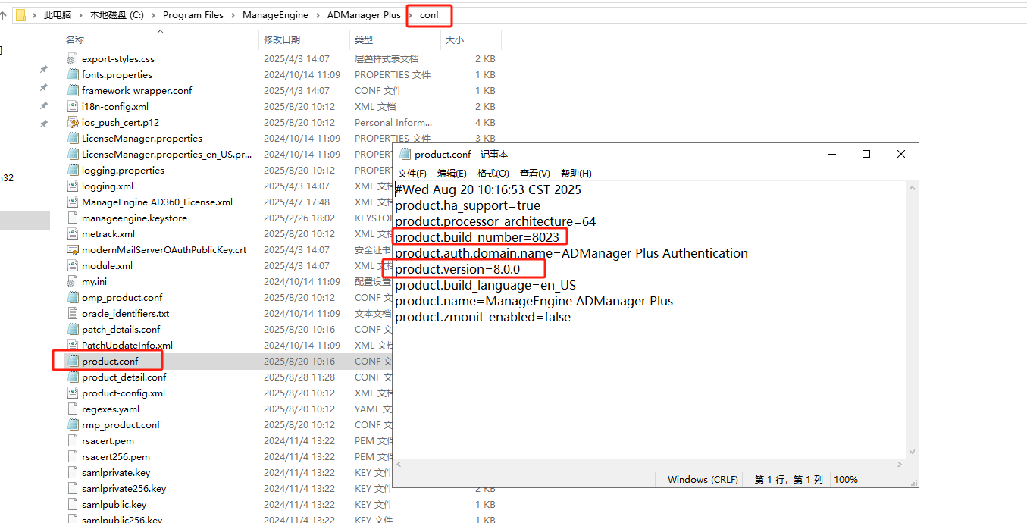Screen dimensions: 1027x523
Task: Navigate to 此电脑 in the address bar
Action: tap(58, 15)
